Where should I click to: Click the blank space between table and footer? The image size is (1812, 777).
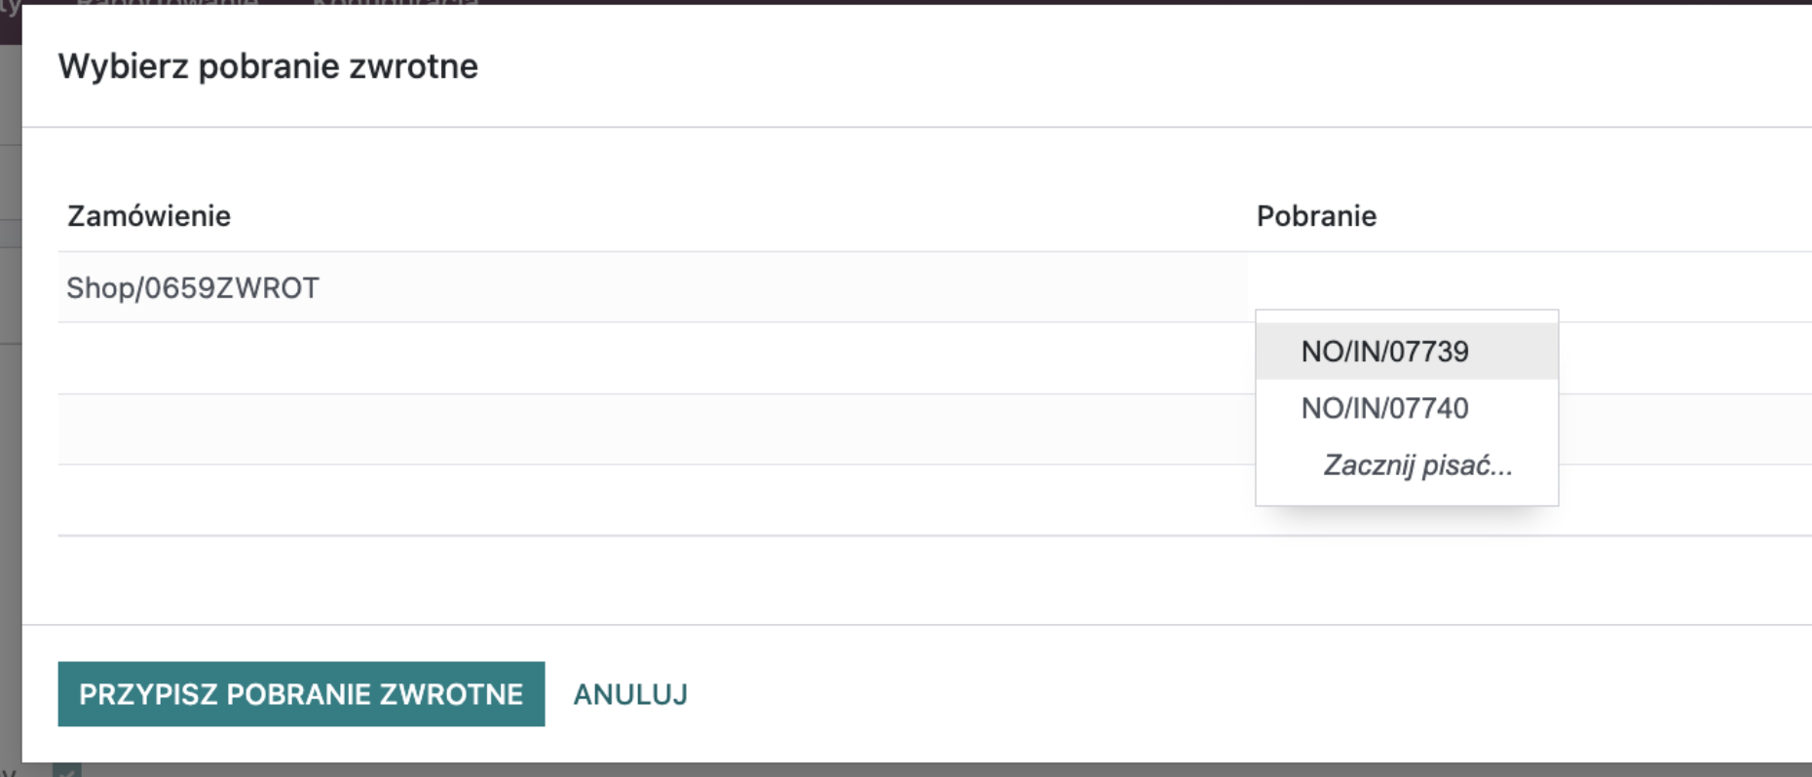pos(877,580)
